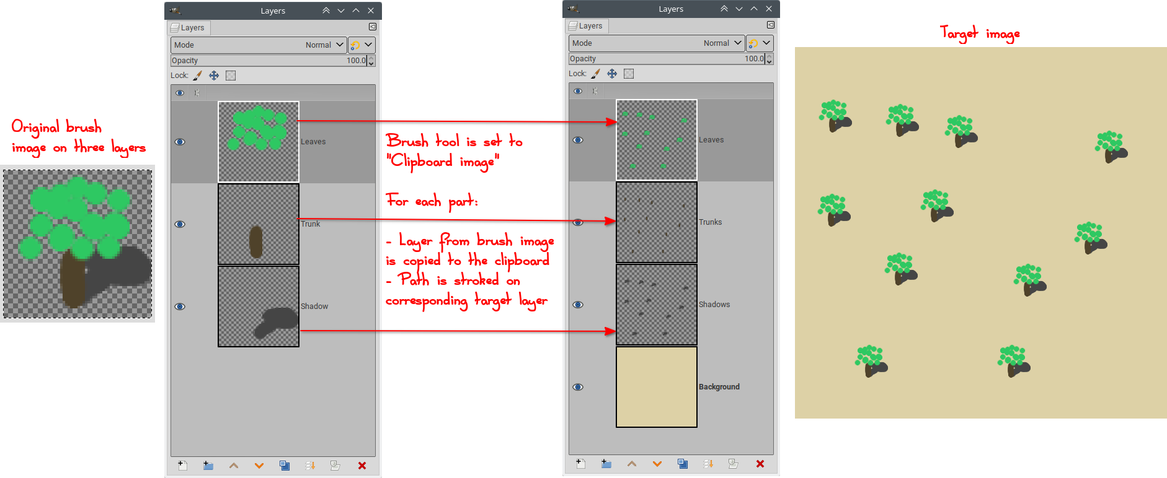
Task: Click the eye column header in left panel
Action: [180, 93]
